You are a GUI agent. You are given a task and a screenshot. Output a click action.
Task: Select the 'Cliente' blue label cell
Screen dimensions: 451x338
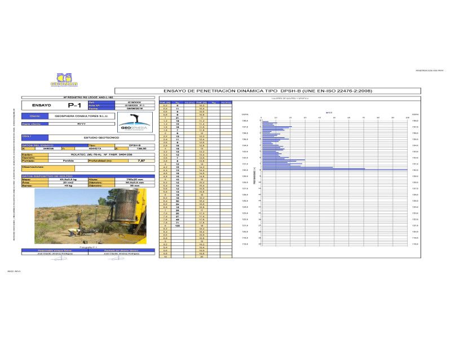point(34,116)
